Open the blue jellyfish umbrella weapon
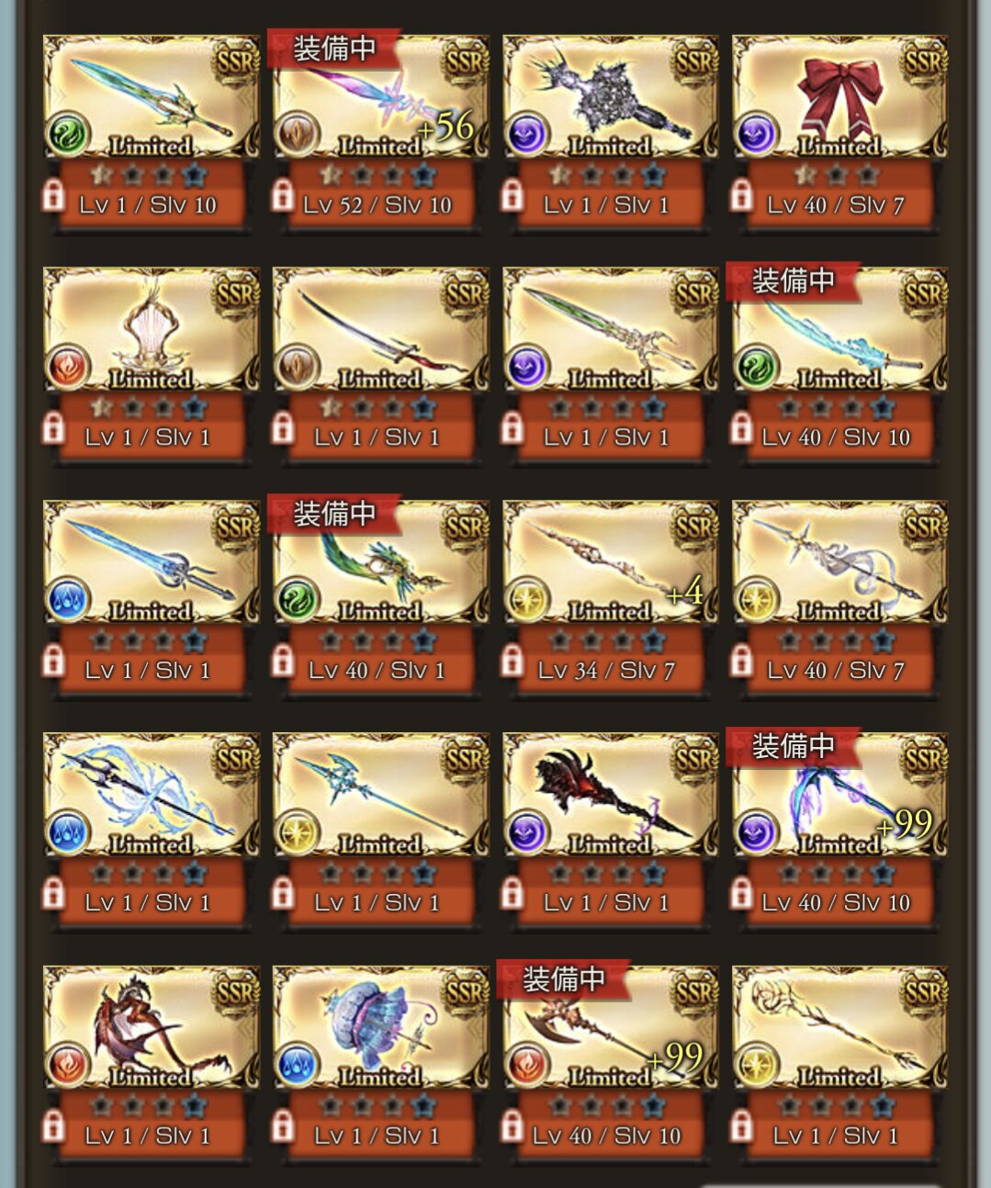 pos(380,1028)
